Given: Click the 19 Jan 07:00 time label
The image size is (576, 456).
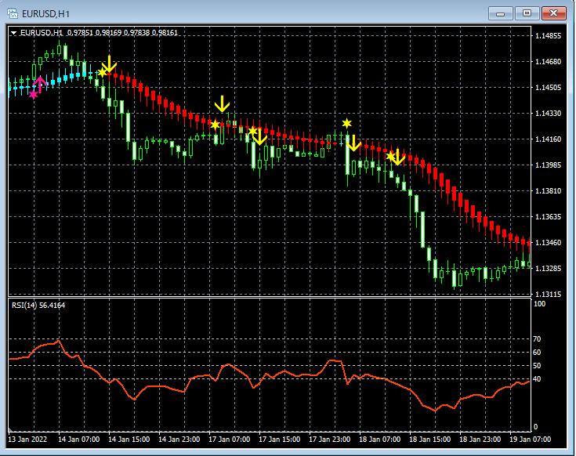Looking at the screenshot, I should 530,440.
